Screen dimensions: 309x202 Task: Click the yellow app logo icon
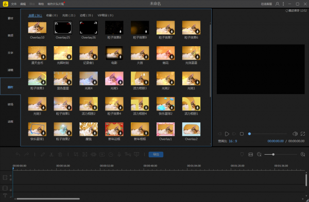(x=6, y=4)
